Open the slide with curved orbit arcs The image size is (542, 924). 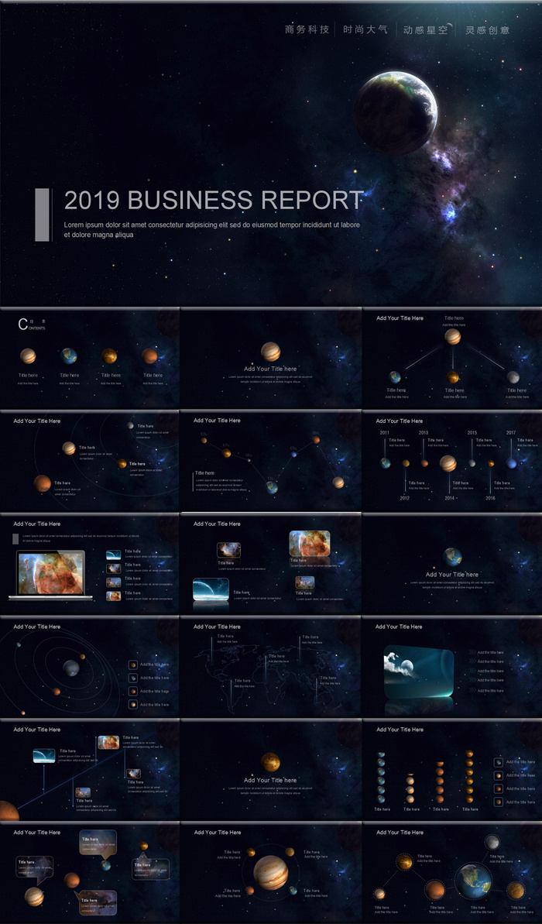point(90,461)
